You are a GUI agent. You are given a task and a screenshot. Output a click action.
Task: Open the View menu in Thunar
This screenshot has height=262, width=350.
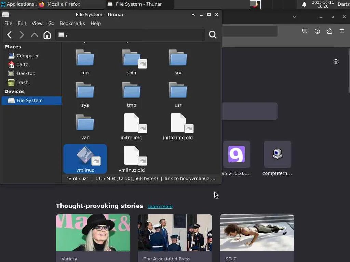click(37, 23)
